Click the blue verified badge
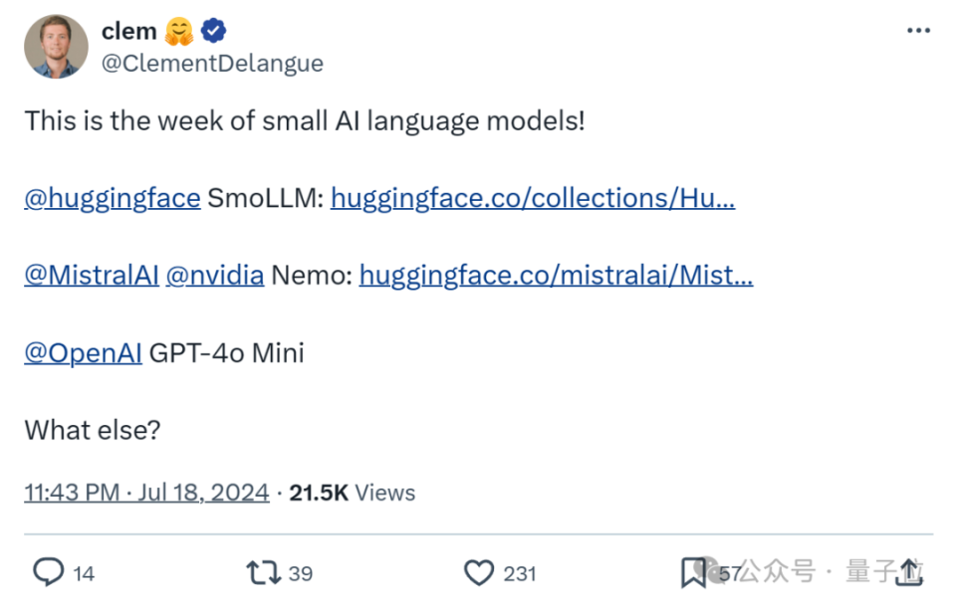This screenshot has width=956, height=609. [213, 31]
